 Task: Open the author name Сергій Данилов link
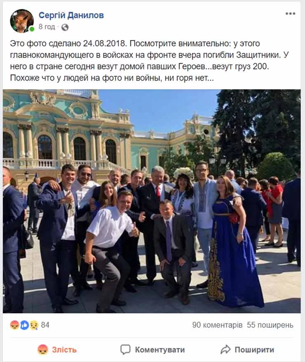pyautogui.click(x=71, y=15)
